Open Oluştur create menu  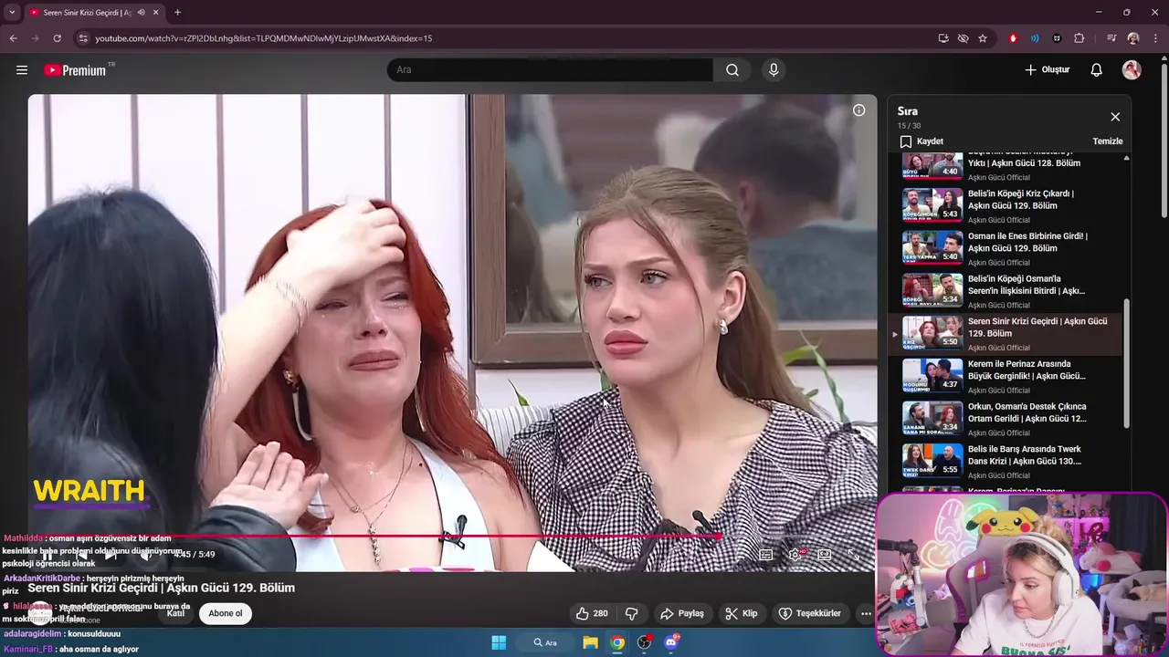pos(1047,70)
